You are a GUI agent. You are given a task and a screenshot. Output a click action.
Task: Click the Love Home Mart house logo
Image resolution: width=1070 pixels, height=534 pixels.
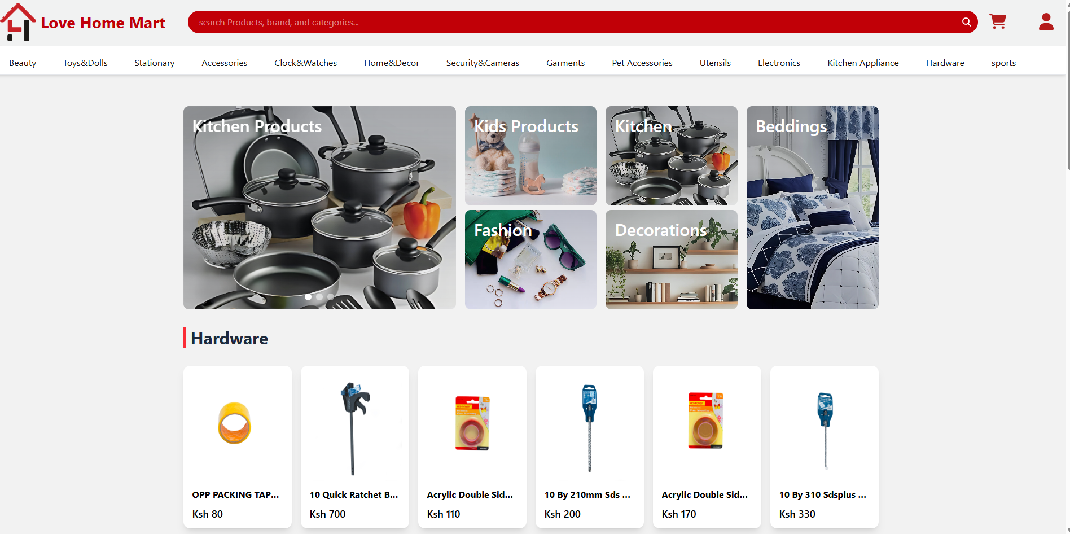pos(18,22)
